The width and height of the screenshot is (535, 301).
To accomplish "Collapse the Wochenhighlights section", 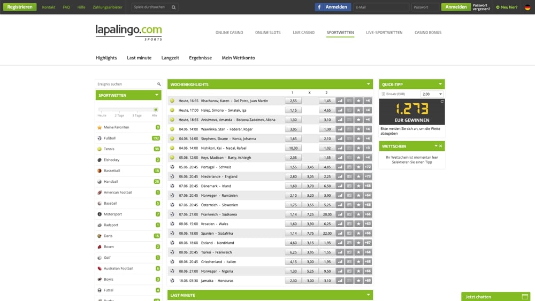I will tap(368, 84).
